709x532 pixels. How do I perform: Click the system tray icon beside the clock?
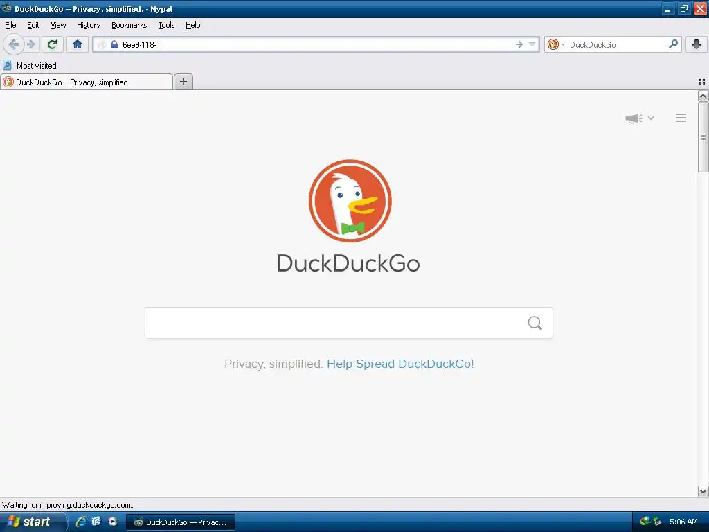click(658, 522)
